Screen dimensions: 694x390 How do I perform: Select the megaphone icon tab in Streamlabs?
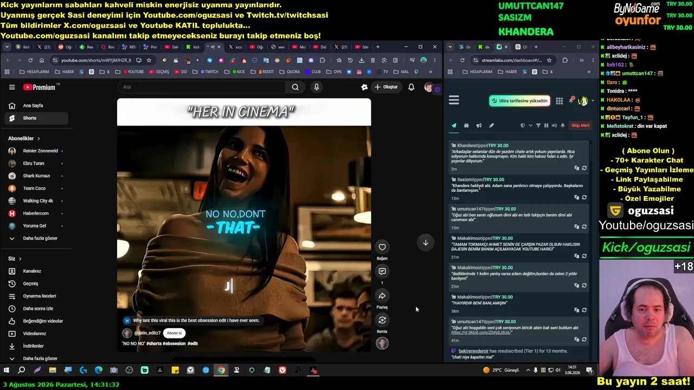[479, 126]
